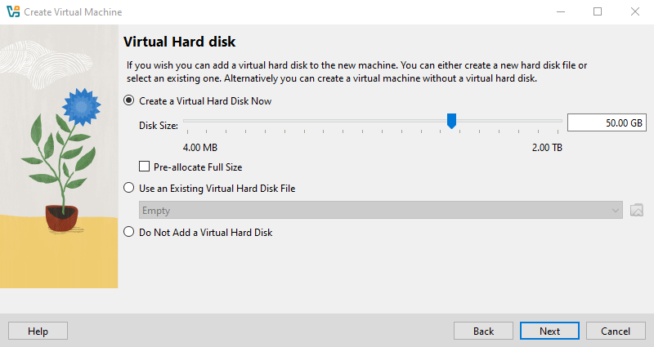Enable Pre-allocate Full Size checkbox

coord(145,167)
